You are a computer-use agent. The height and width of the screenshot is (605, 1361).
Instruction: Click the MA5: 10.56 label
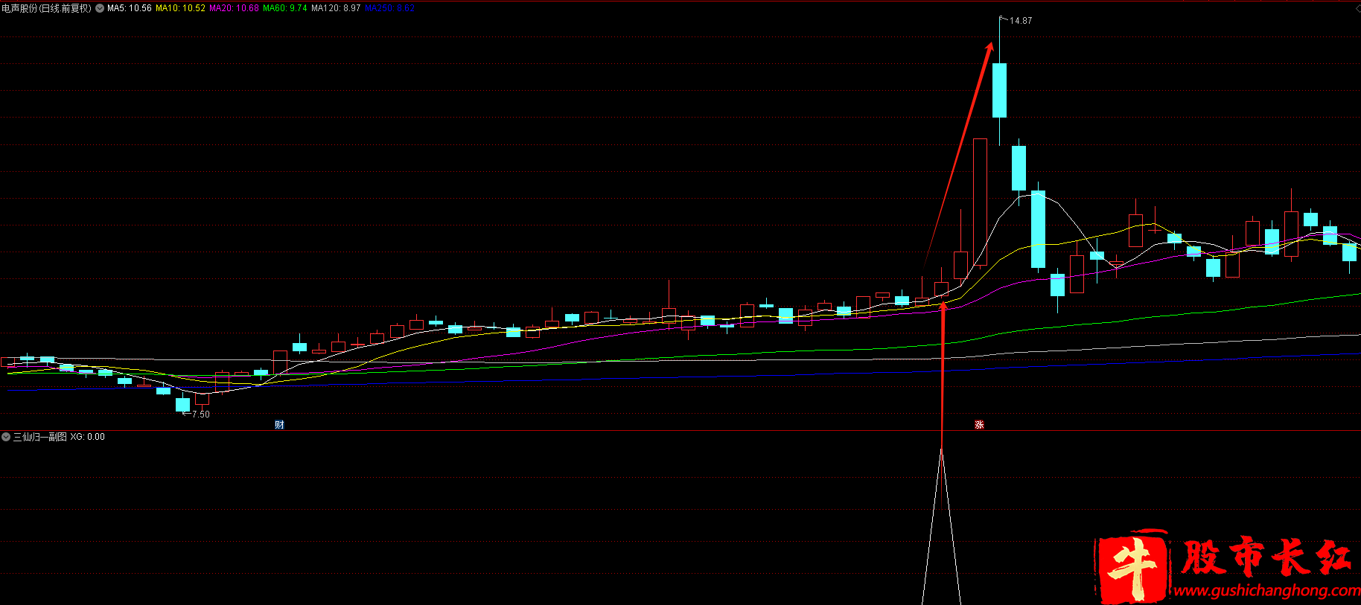coord(130,8)
